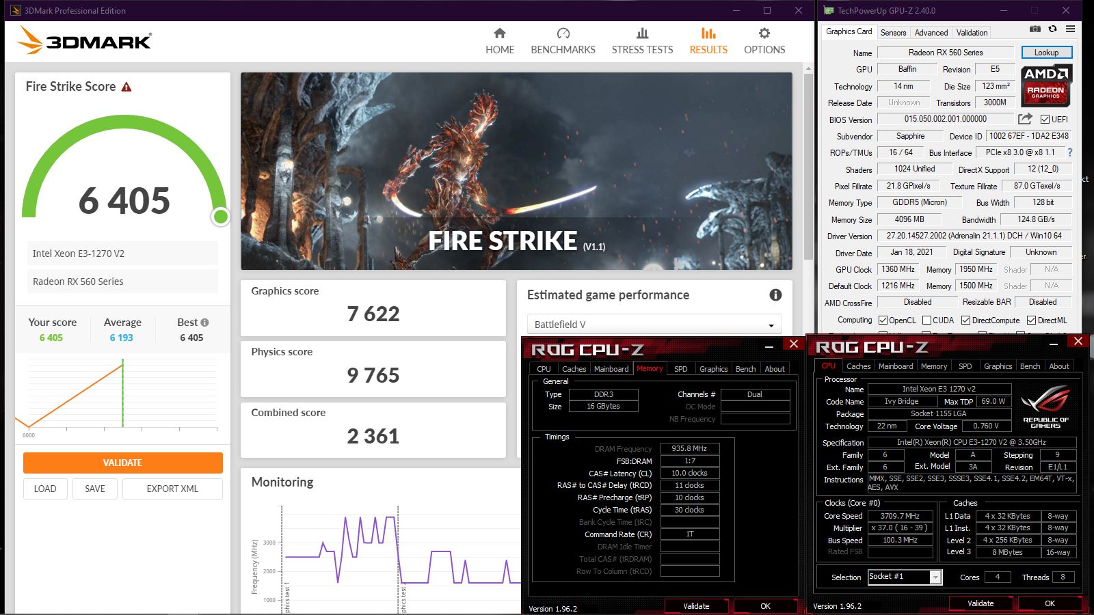Click Graphics score value 7 622
Viewport: 1094px width, 615px height.
coord(373,314)
